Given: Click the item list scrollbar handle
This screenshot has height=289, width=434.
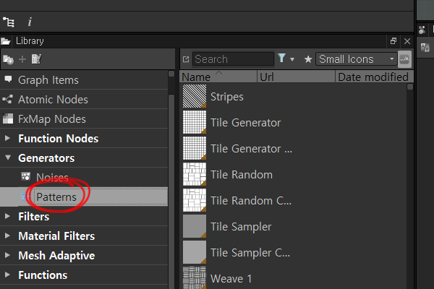Looking at the screenshot, I should pos(410,87).
